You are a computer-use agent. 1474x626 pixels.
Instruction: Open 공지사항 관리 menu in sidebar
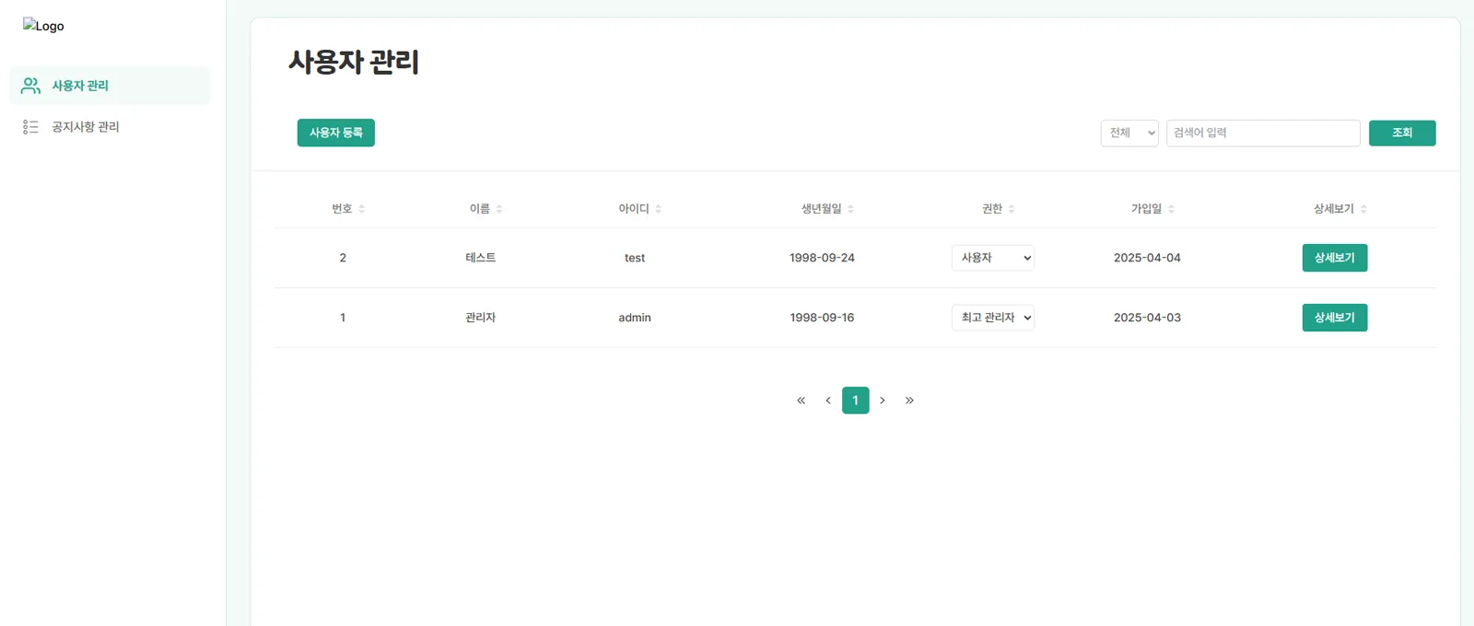(110, 127)
